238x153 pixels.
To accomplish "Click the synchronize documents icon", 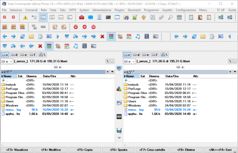I will (x=152, y=17).
